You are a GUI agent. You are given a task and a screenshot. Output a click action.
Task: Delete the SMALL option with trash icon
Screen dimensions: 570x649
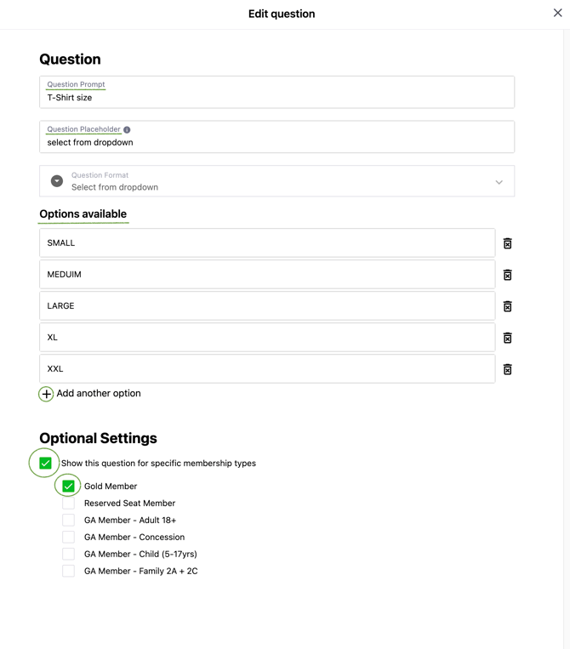coord(507,243)
